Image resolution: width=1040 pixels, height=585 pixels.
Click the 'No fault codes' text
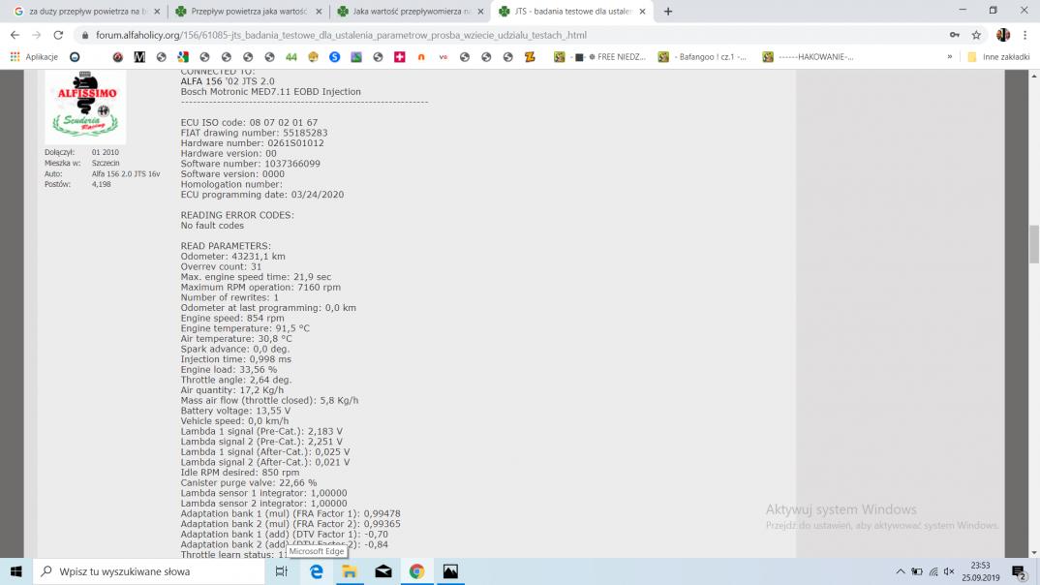212,226
